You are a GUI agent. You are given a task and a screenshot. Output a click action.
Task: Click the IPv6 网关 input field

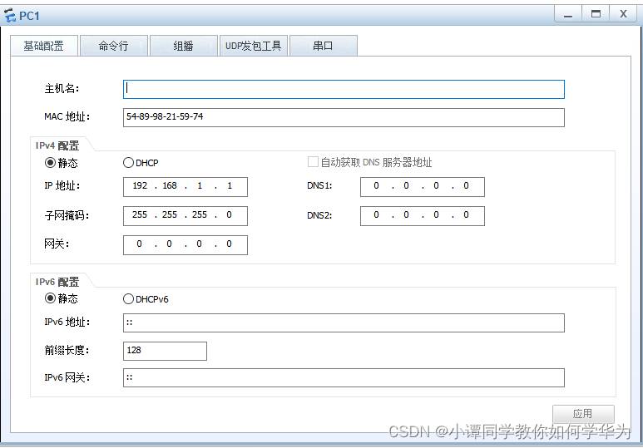click(x=344, y=377)
